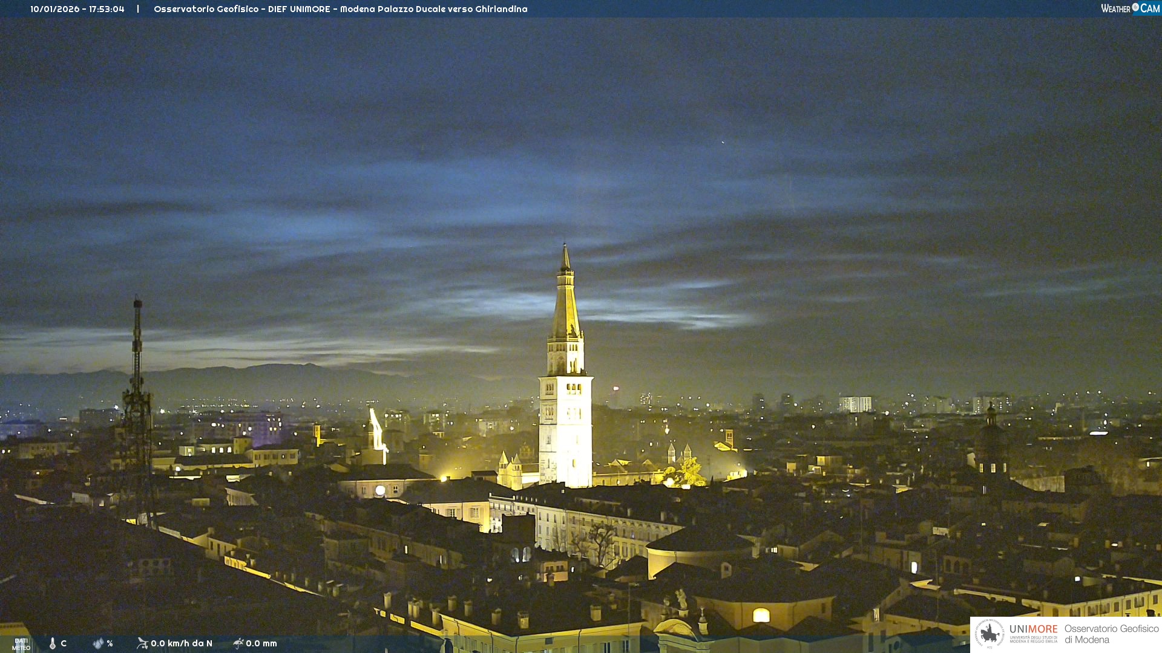
Task: Click the WeatherCam logo text
Action: pos(1115,8)
